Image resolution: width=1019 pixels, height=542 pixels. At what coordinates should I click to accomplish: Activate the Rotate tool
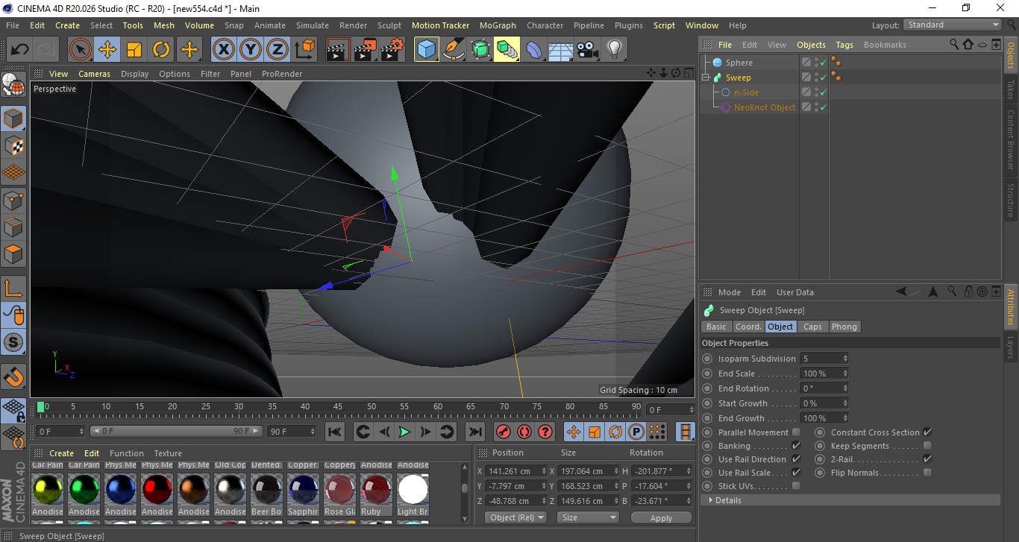161,50
